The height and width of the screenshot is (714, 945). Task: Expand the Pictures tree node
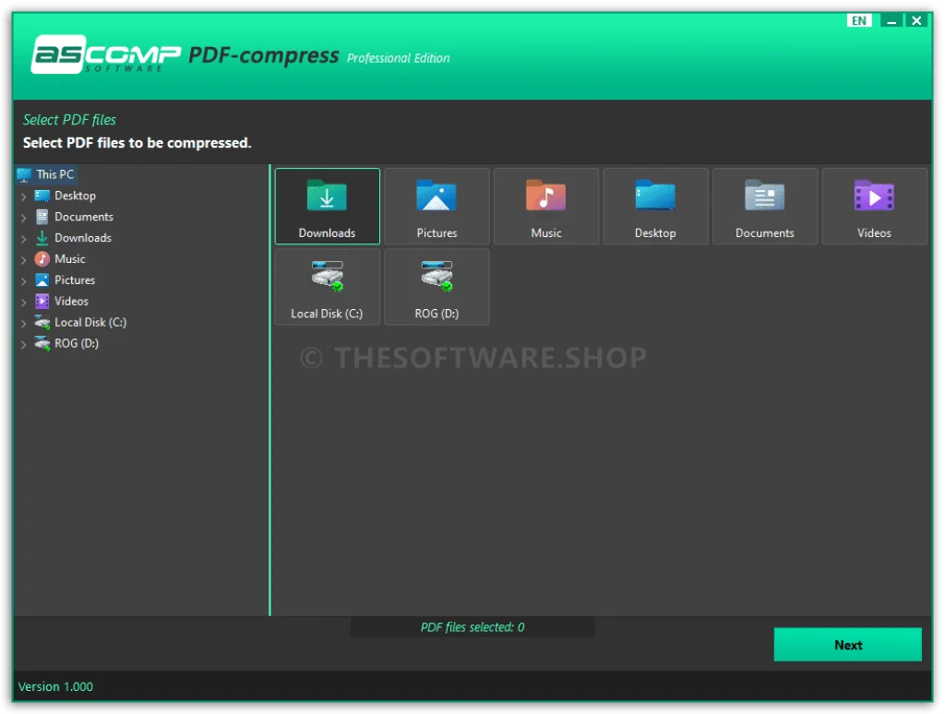tap(23, 280)
